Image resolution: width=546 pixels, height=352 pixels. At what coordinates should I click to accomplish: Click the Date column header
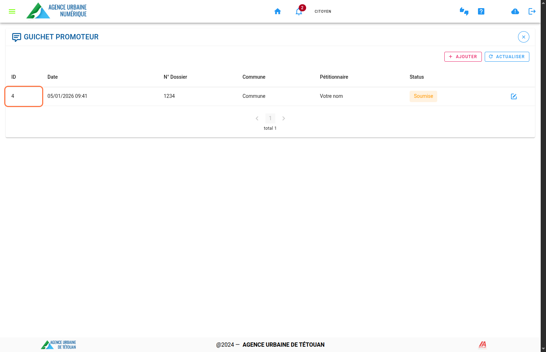pyautogui.click(x=52, y=77)
